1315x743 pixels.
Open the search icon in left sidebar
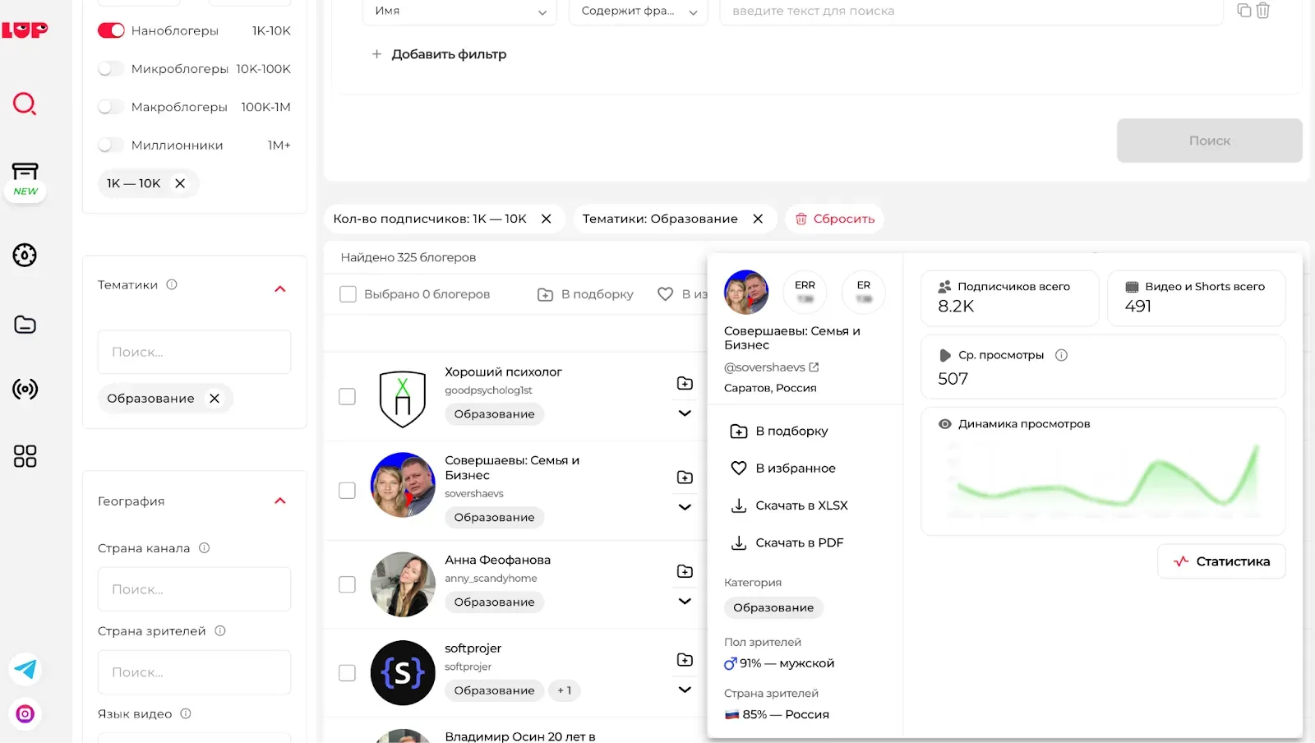click(x=25, y=104)
